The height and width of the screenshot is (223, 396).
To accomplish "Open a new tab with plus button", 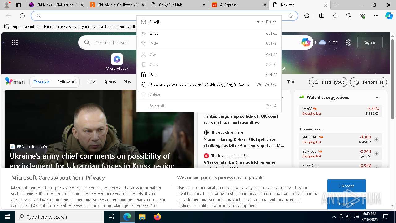I will click(336, 5).
